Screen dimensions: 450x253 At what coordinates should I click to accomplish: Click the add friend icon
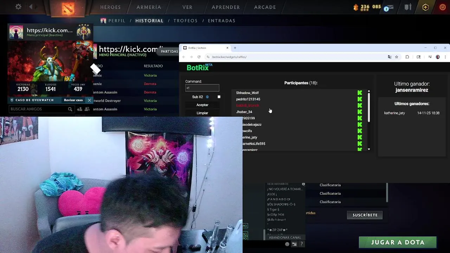tap(80, 109)
